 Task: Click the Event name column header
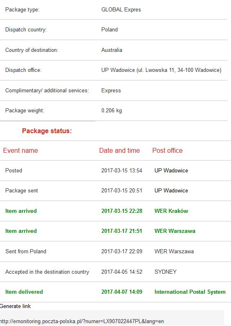(20, 150)
